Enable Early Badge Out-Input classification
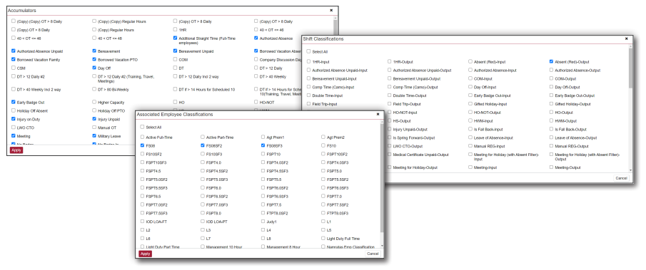This screenshot has height=270, width=646. [470, 95]
